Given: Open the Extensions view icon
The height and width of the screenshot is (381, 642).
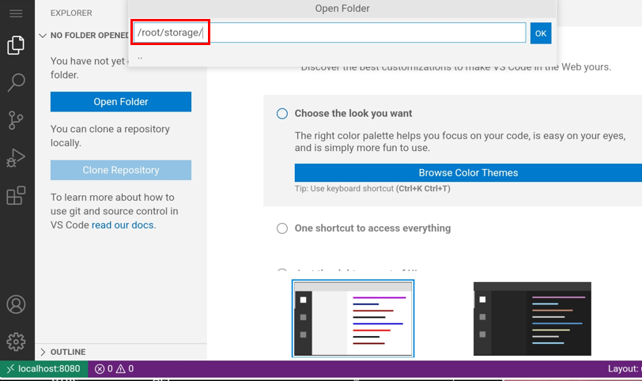Looking at the screenshot, I should (16, 195).
